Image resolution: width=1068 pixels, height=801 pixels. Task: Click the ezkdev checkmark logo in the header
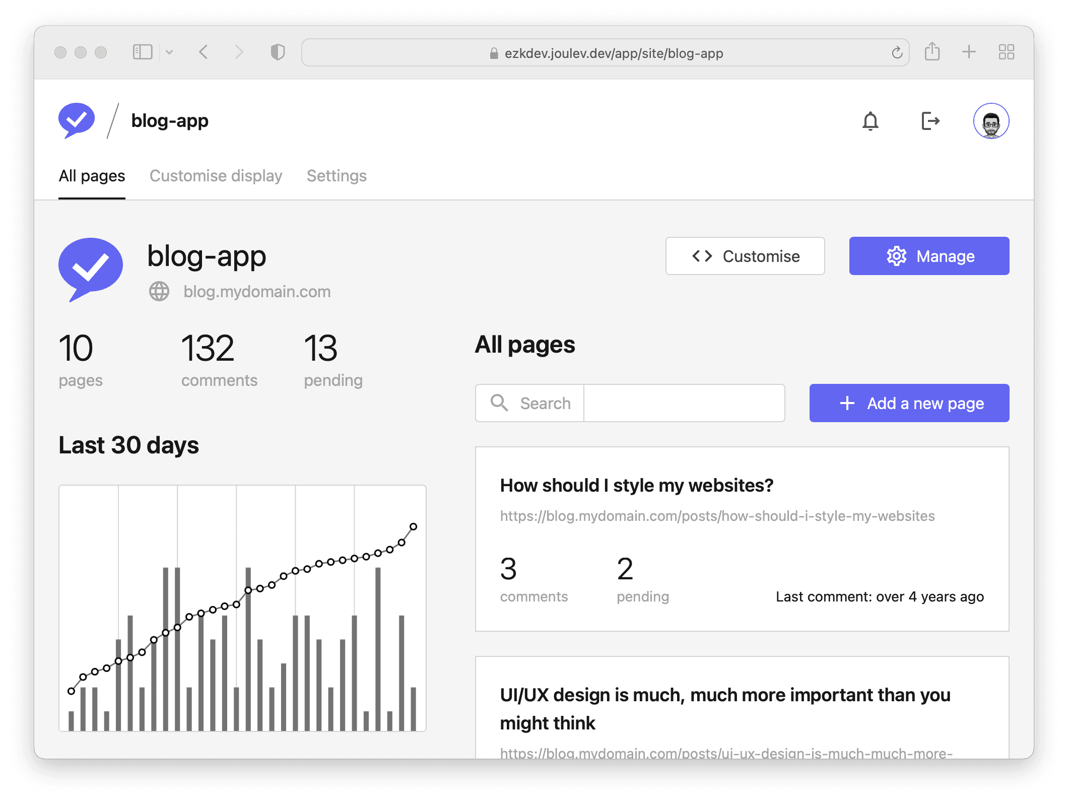point(76,119)
